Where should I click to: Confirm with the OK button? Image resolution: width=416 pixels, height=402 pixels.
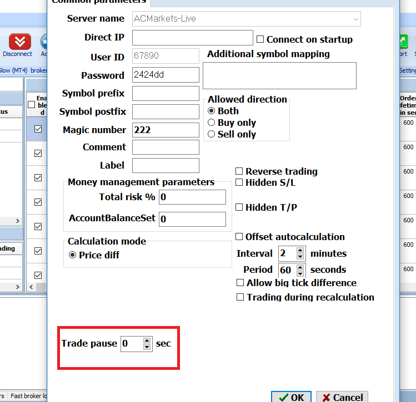point(291,396)
